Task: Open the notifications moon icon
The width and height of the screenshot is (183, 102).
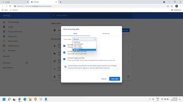Action: click(180, 99)
